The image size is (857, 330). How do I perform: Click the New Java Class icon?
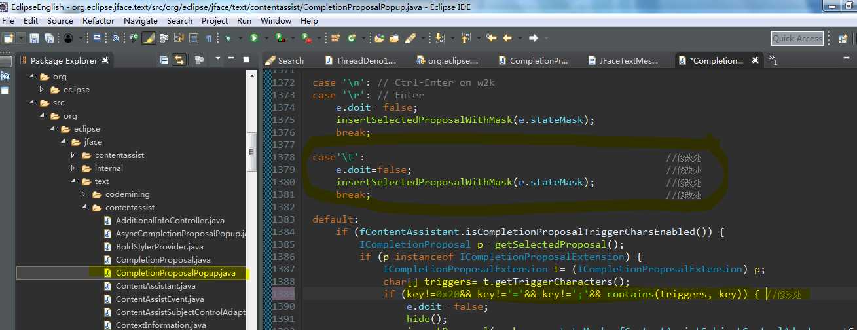352,38
